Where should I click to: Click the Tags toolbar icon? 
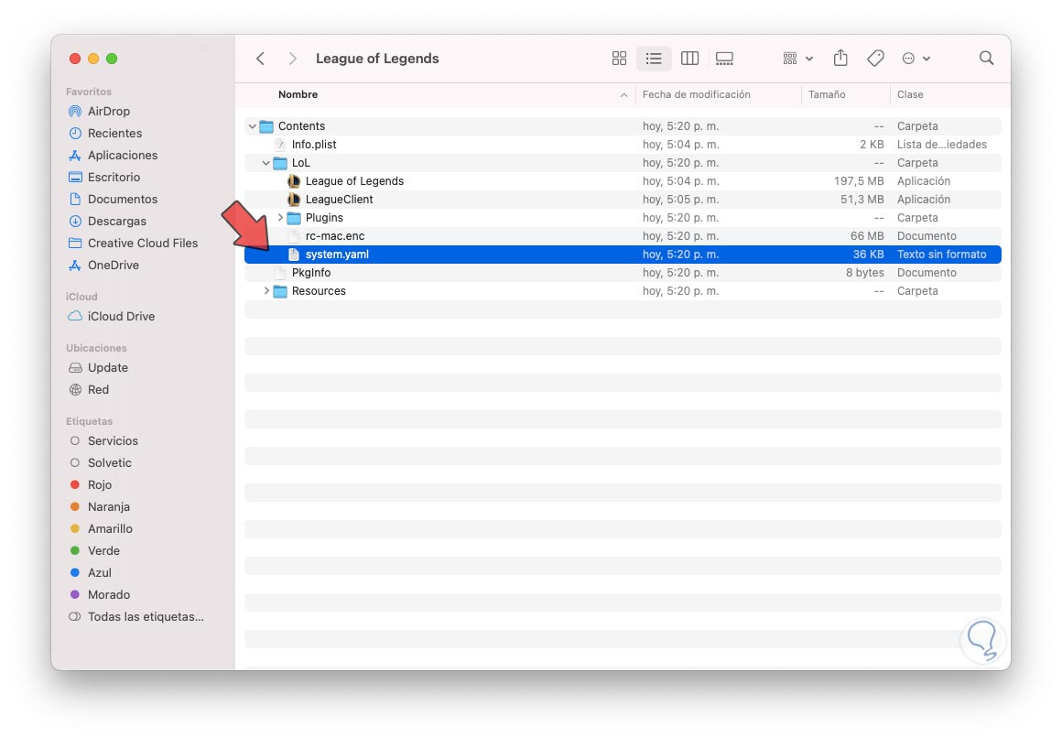pos(875,59)
